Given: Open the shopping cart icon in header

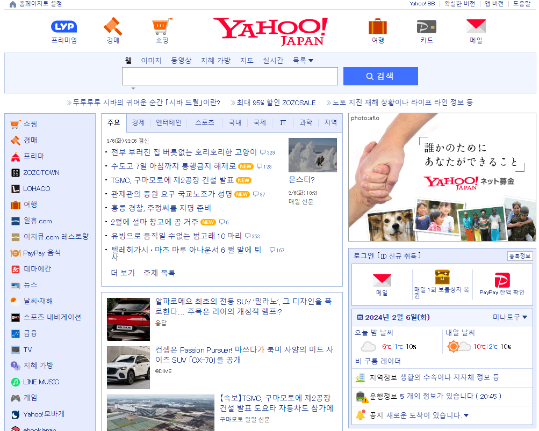Looking at the screenshot, I should 162,26.
